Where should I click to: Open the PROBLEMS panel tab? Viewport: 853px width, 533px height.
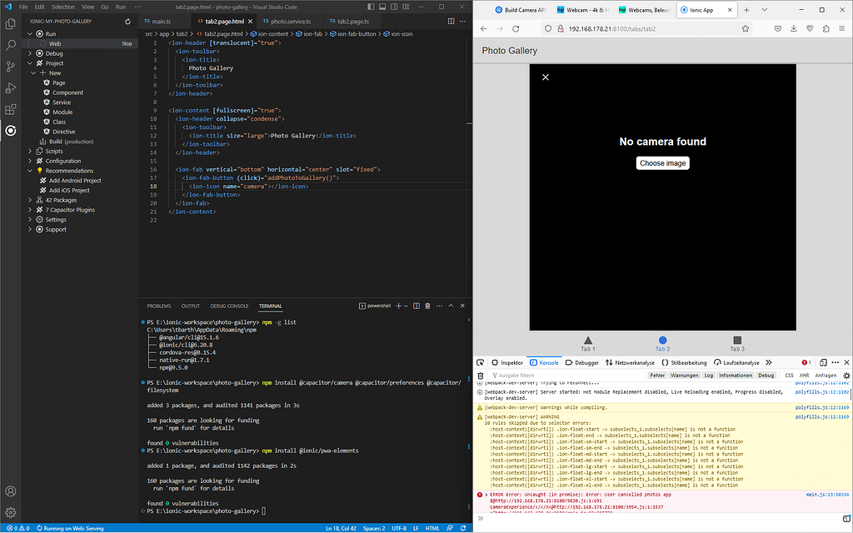coord(159,306)
